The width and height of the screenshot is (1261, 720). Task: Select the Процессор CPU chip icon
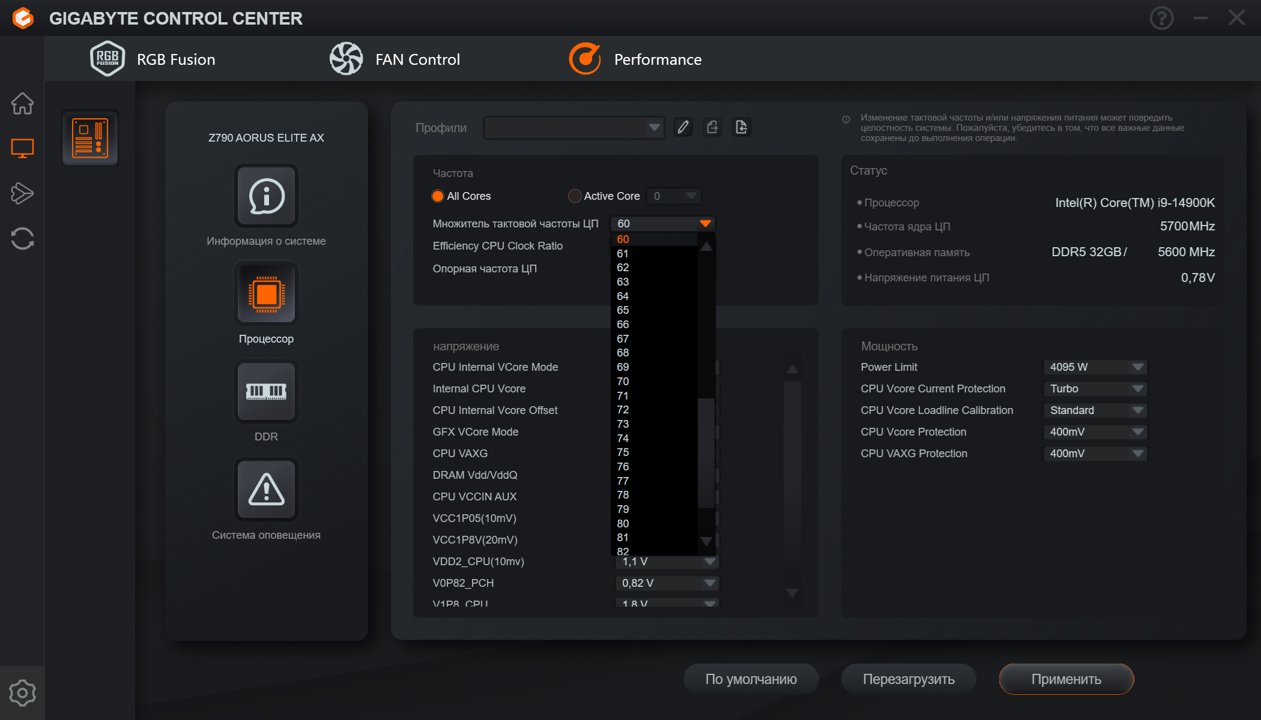(x=266, y=294)
